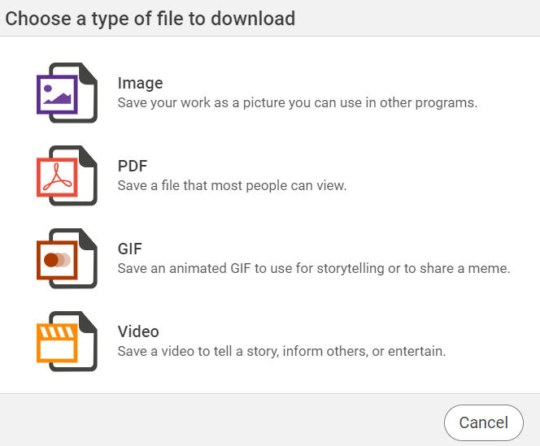Viewport: 540px width, 446px height.
Task: Click the brown GIF file icon
Action: click(x=67, y=258)
